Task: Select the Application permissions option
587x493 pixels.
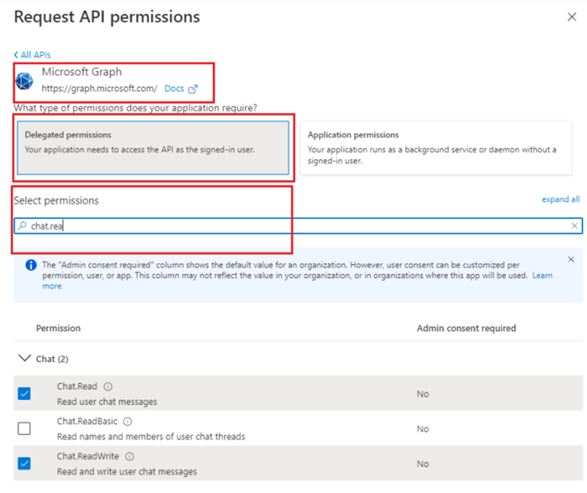Action: [436, 148]
